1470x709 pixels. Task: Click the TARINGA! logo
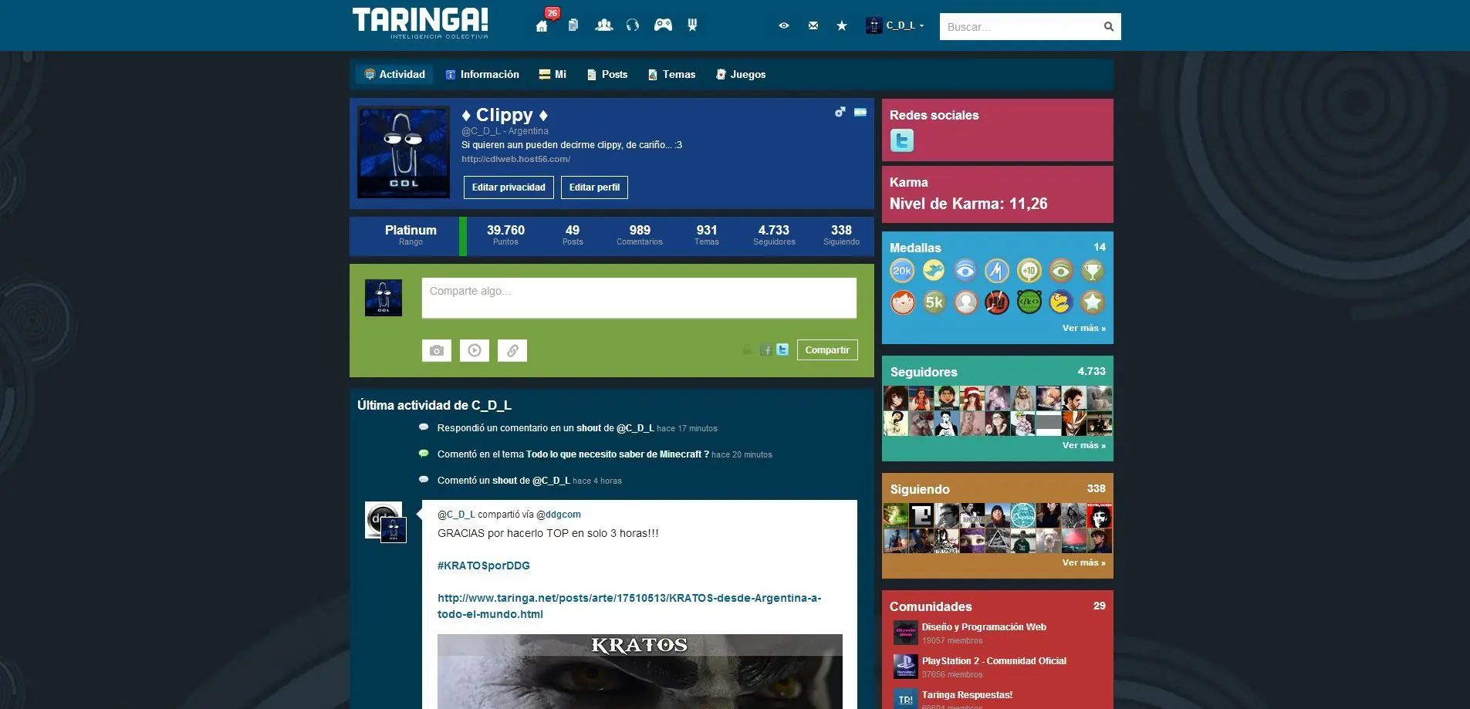click(421, 23)
